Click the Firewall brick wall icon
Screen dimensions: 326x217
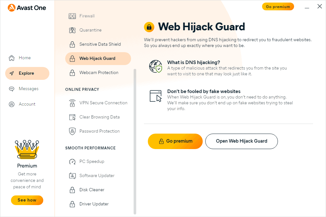[72, 16]
